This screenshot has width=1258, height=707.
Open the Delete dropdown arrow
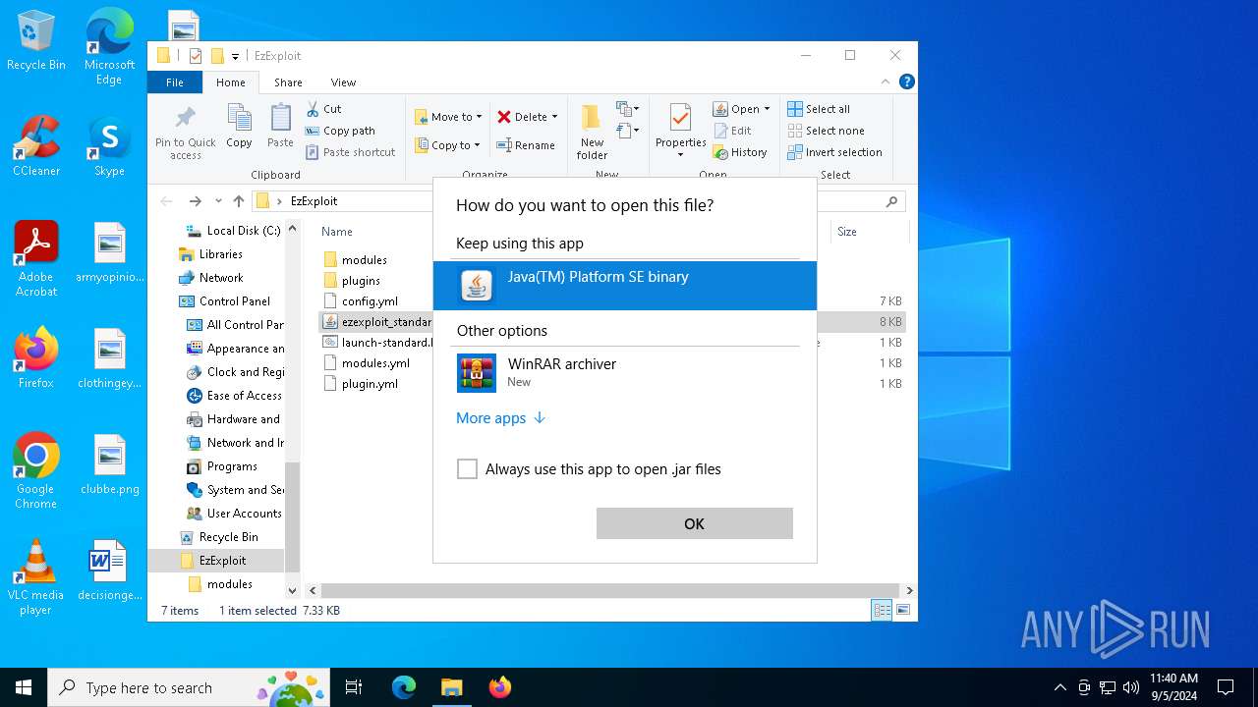click(x=554, y=117)
